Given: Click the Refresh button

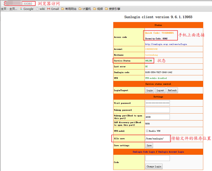Looking at the screenshot, I should 172,90.
